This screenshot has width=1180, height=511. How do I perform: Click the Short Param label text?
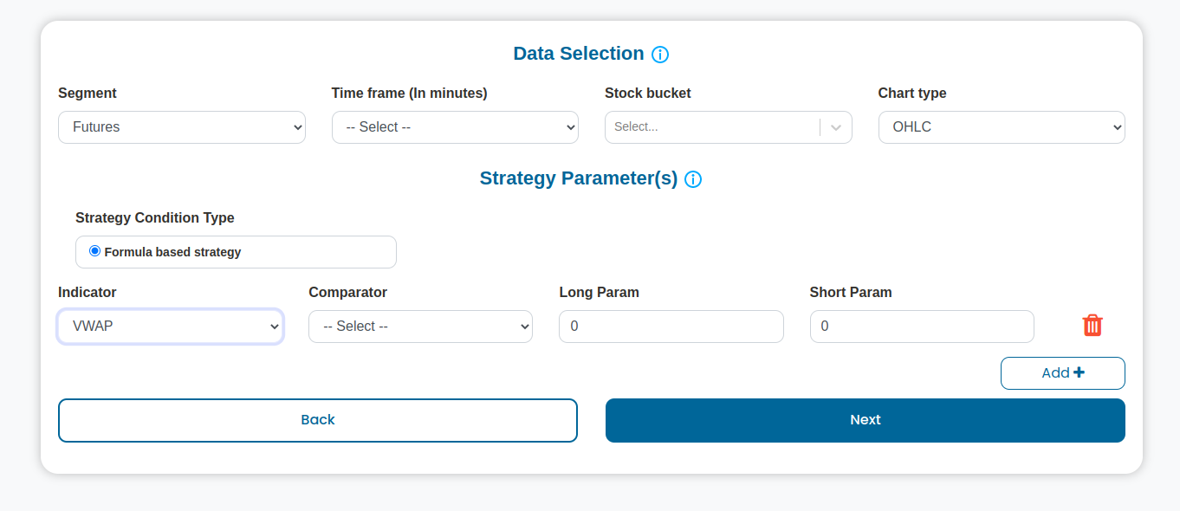851,293
